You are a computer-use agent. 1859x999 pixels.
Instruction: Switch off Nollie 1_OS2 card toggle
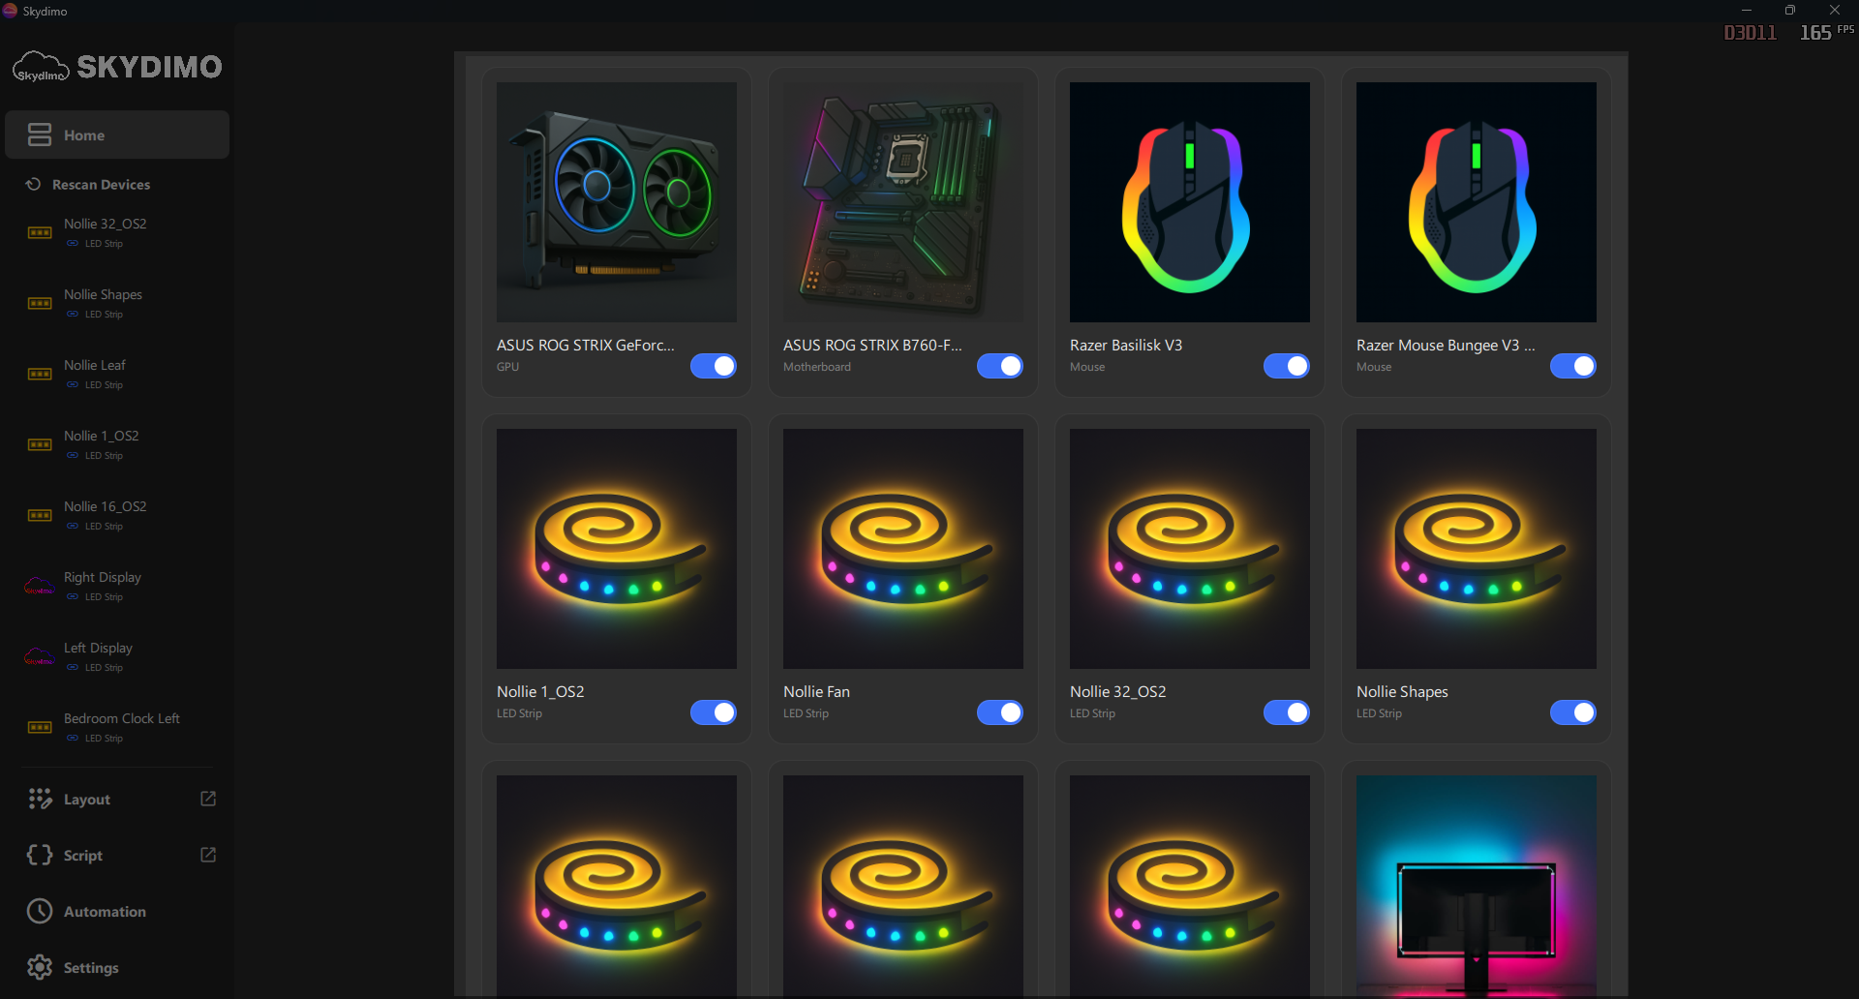[714, 712]
